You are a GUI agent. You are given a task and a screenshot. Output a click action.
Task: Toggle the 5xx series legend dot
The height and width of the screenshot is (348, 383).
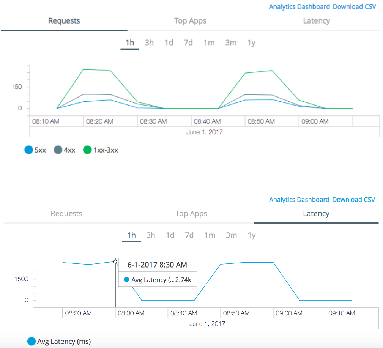click(29, 150)
